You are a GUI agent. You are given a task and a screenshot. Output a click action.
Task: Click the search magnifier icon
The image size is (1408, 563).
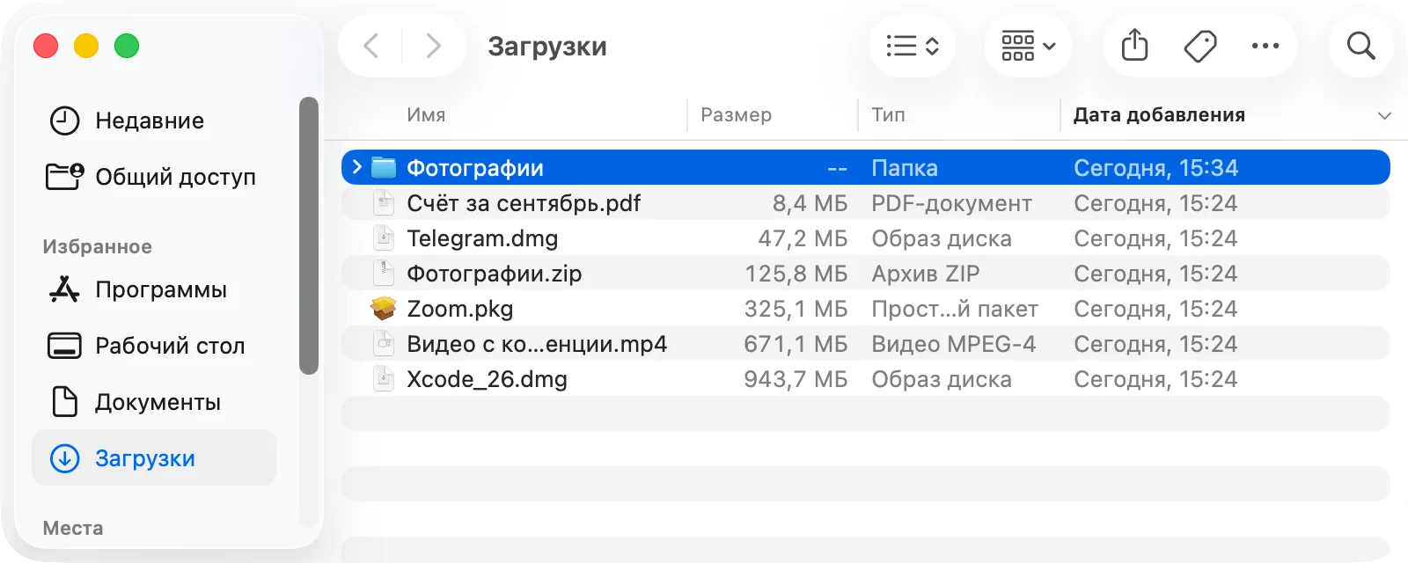pyautogui.click(x=1361, y=46)
